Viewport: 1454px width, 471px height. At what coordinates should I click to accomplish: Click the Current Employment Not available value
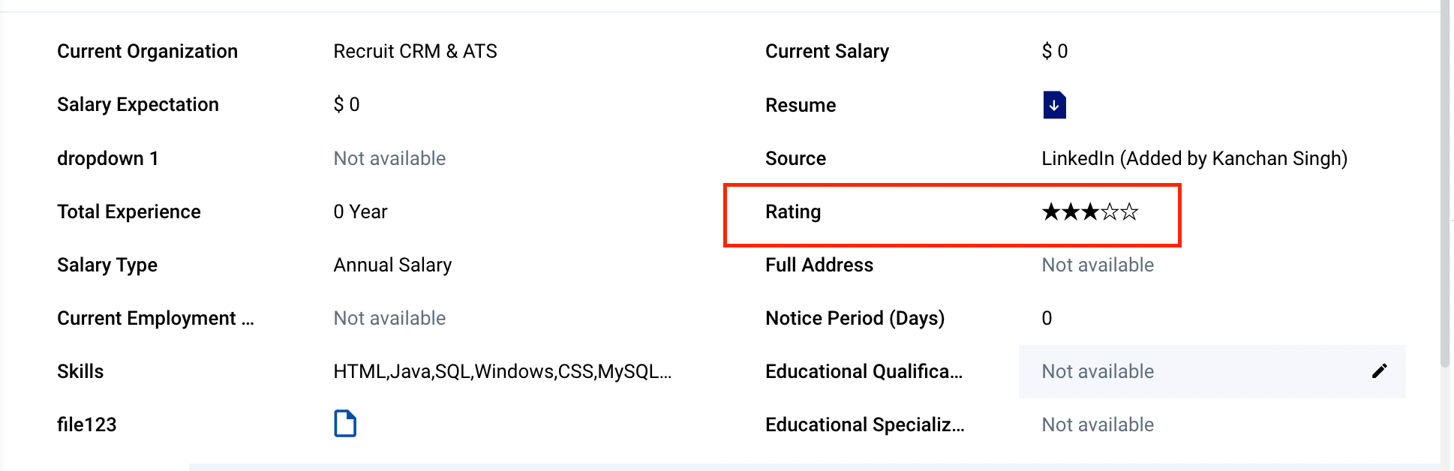coord(389,318)
